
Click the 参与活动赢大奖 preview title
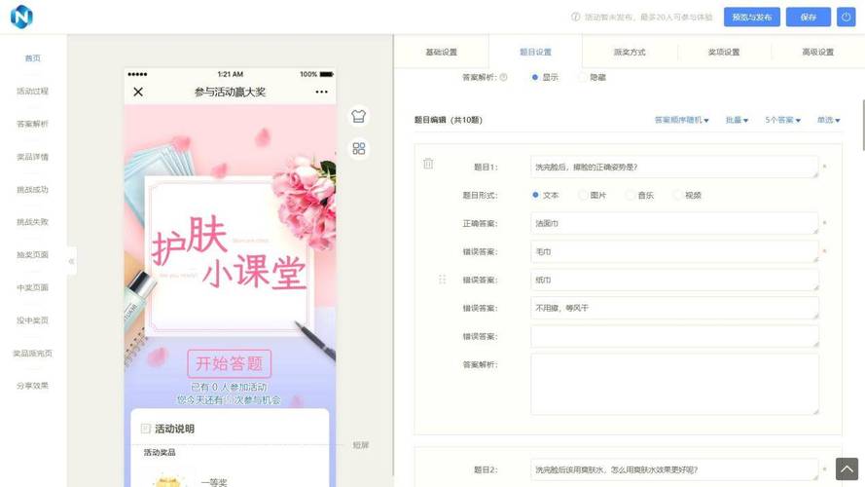click(x=230, y=92)
